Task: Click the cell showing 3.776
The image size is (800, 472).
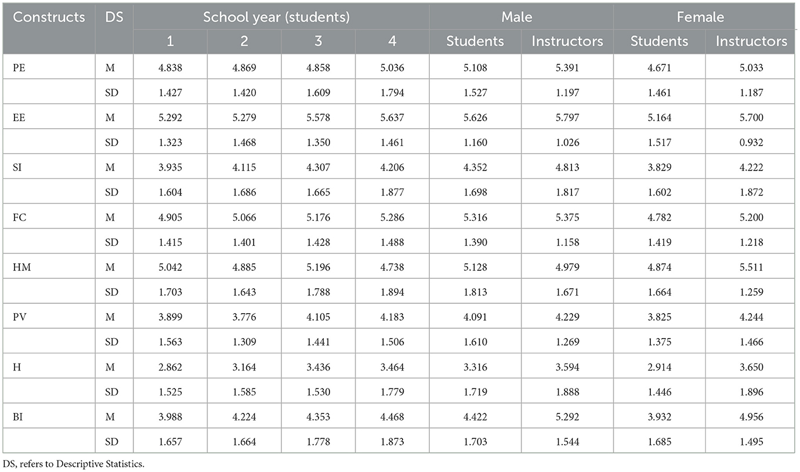Action: [244, 317]
